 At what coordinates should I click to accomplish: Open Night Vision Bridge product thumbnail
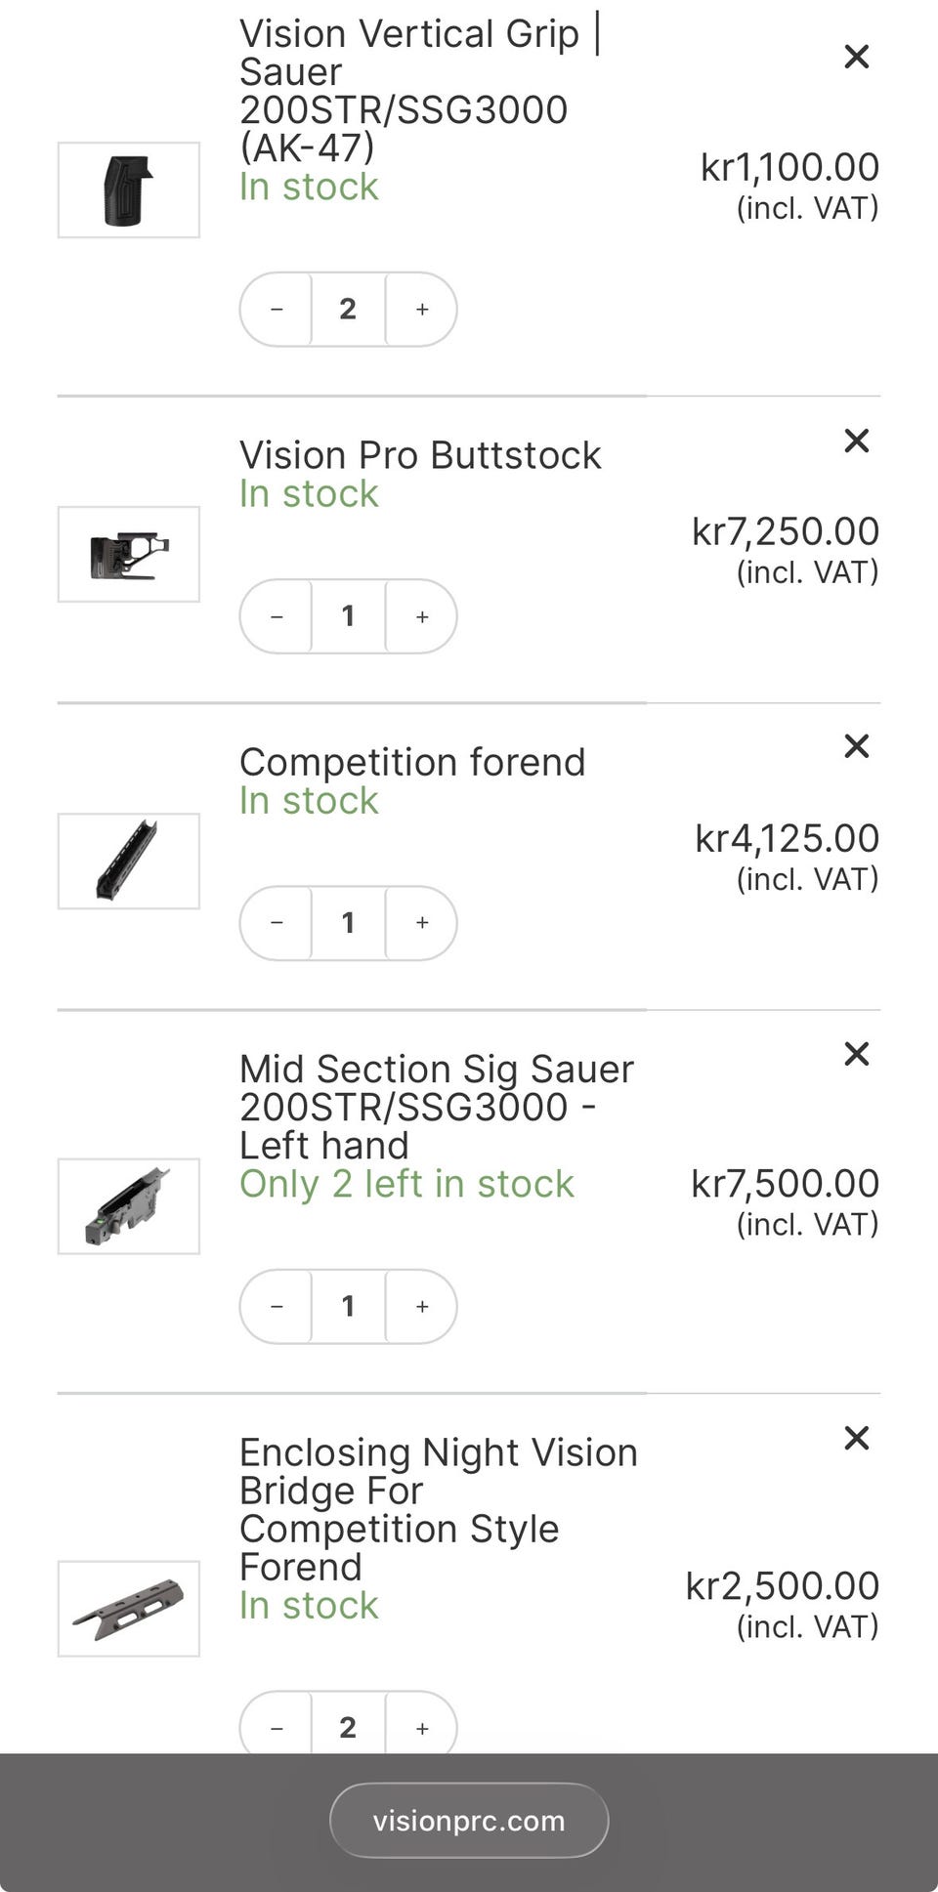pyautogui.click(x=129, y=1609)
